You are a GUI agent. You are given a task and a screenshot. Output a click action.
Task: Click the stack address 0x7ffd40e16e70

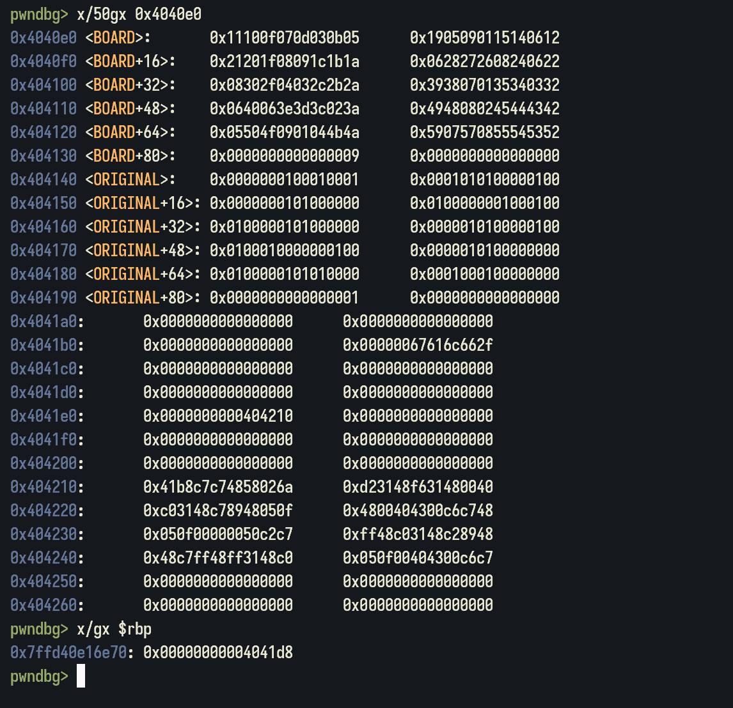[68, 652]
